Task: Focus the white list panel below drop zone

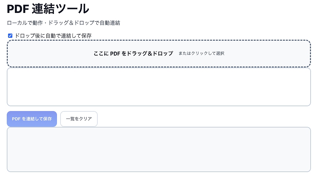Action: (x=159, y=87)
